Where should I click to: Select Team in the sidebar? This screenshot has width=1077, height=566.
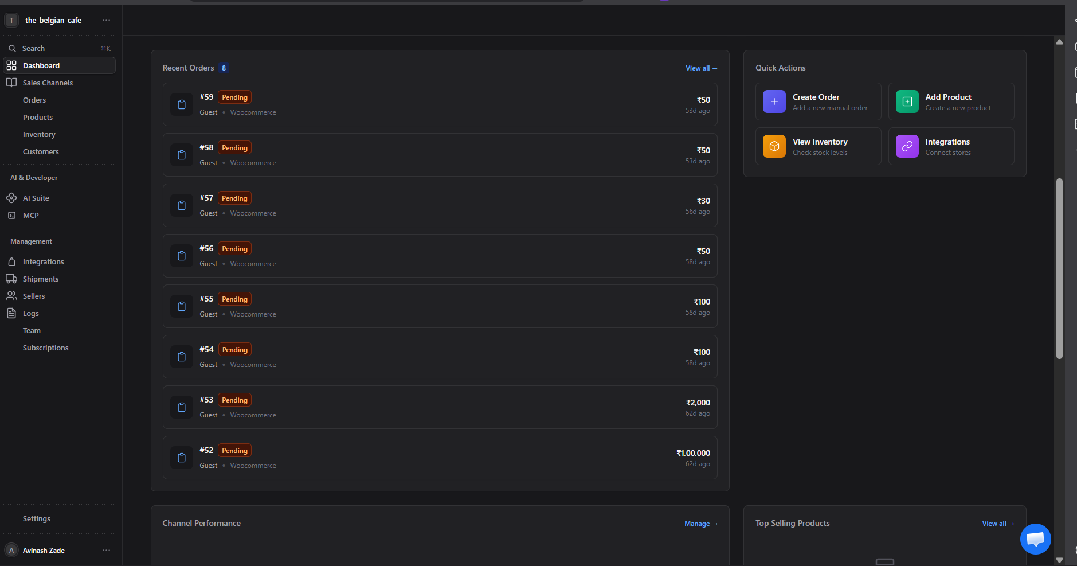(32, 330)
